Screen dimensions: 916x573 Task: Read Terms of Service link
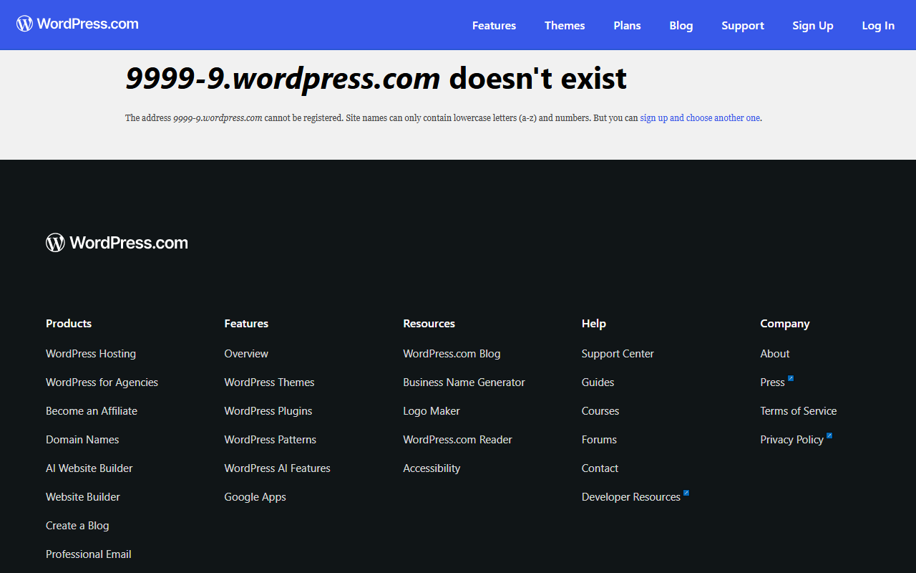[799, 411]
